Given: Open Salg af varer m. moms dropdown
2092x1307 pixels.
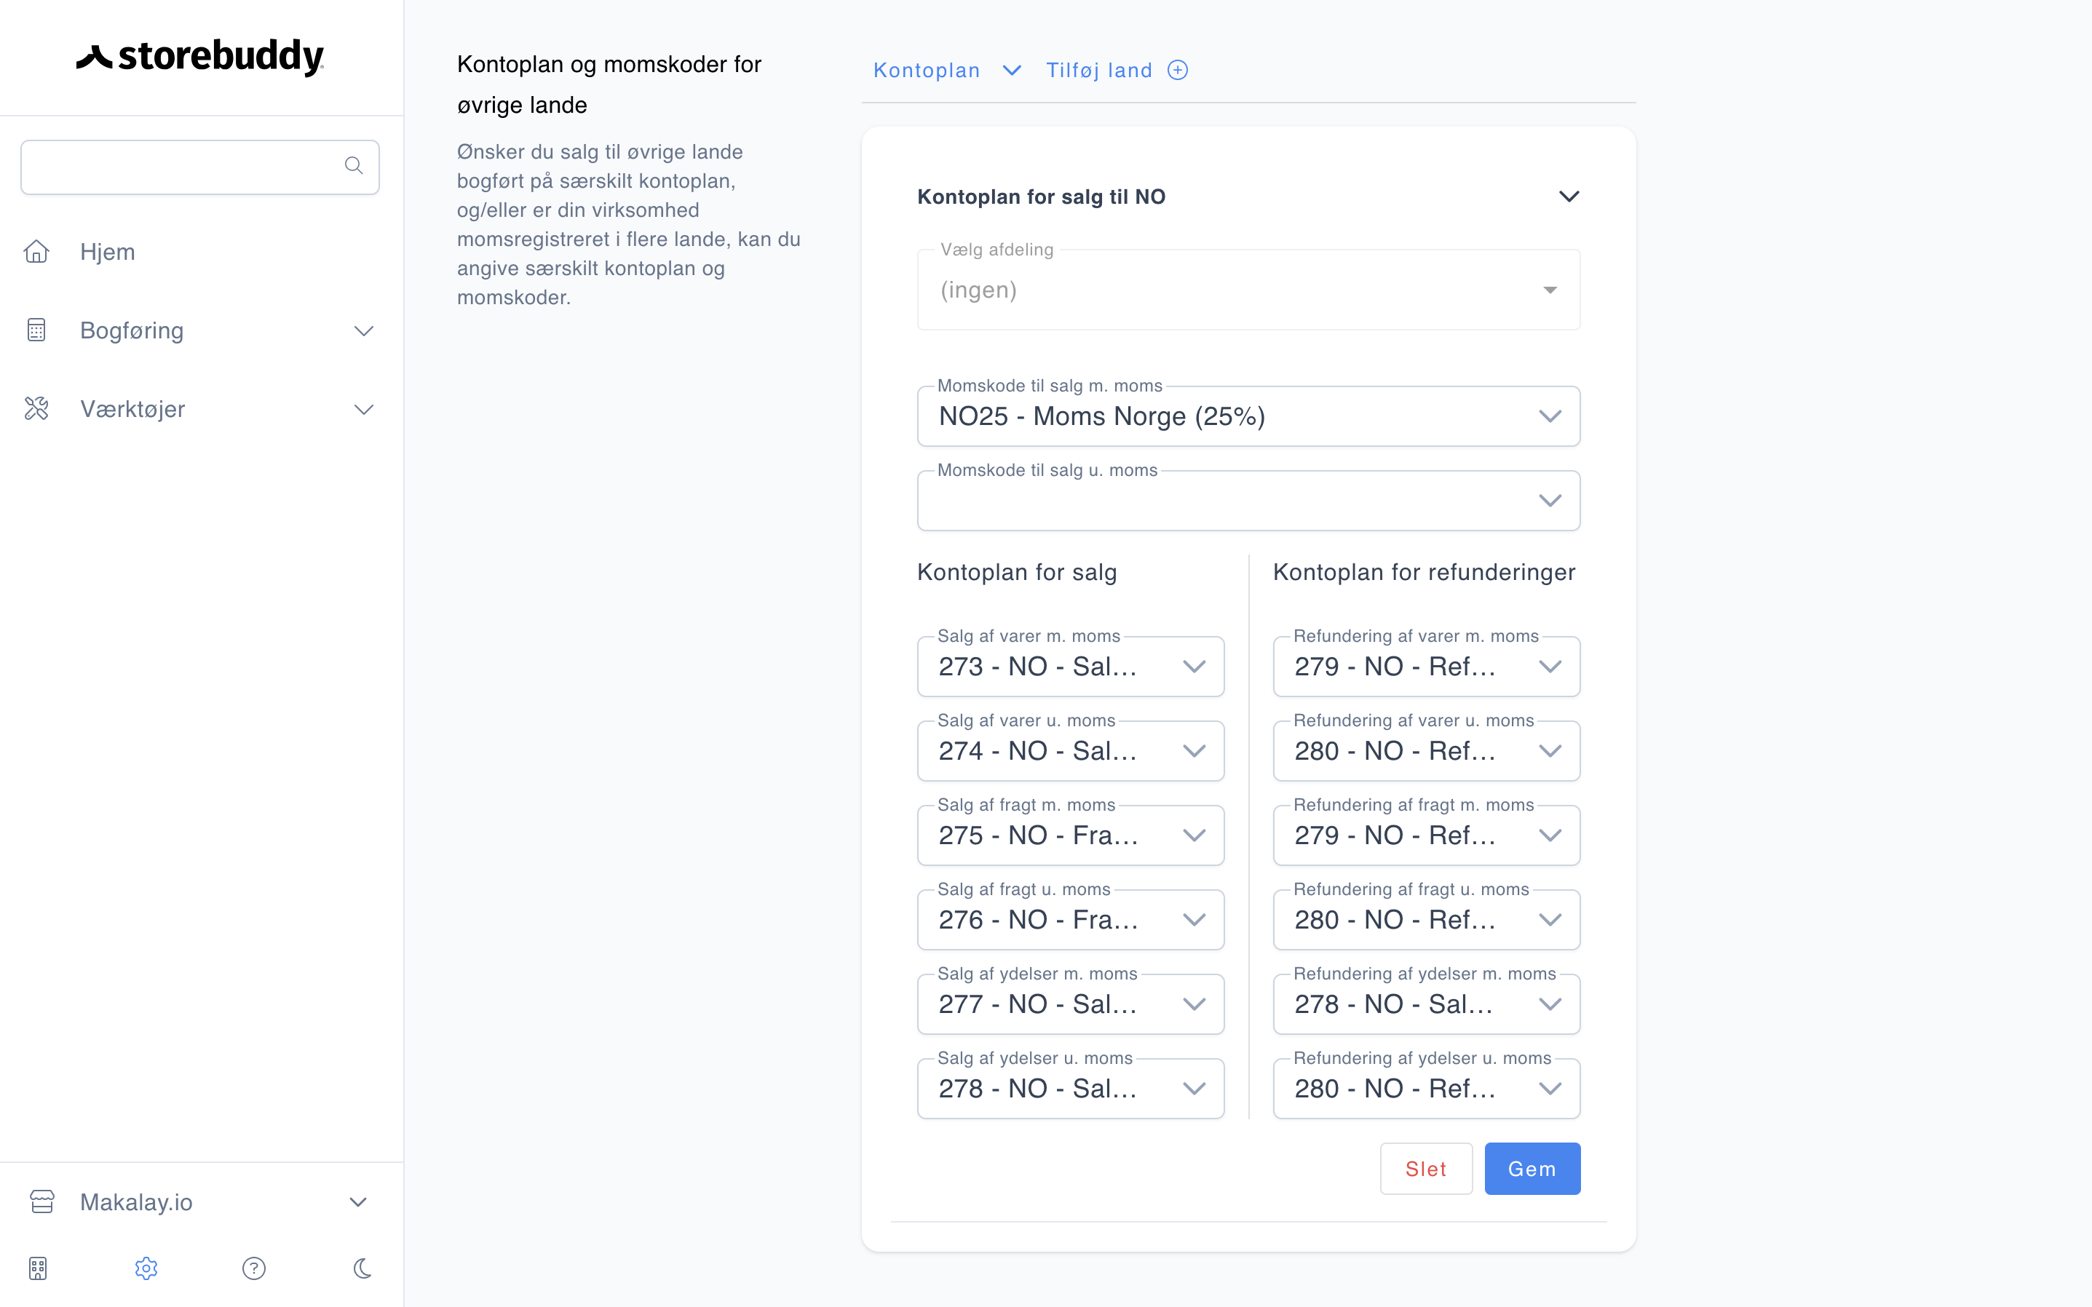Looking at the screenshot, I should [1070, 667].
